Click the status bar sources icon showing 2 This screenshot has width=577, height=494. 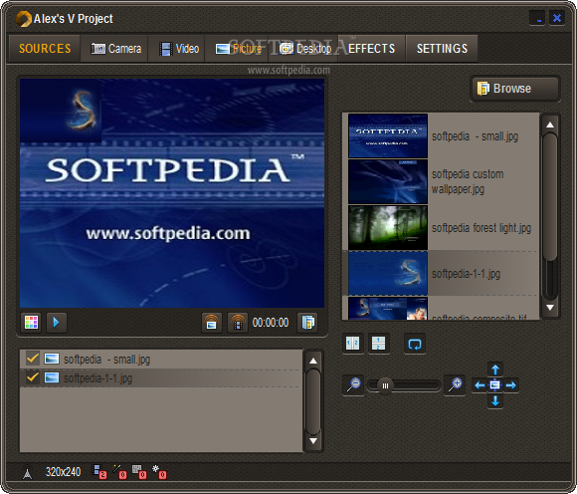pos(99,472)
